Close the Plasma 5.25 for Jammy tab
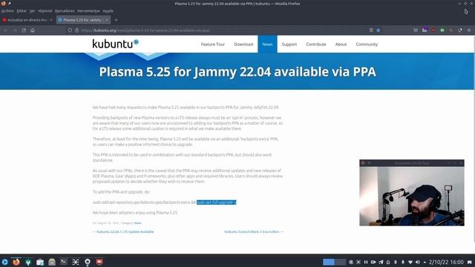475x267 pixels. 107,20
